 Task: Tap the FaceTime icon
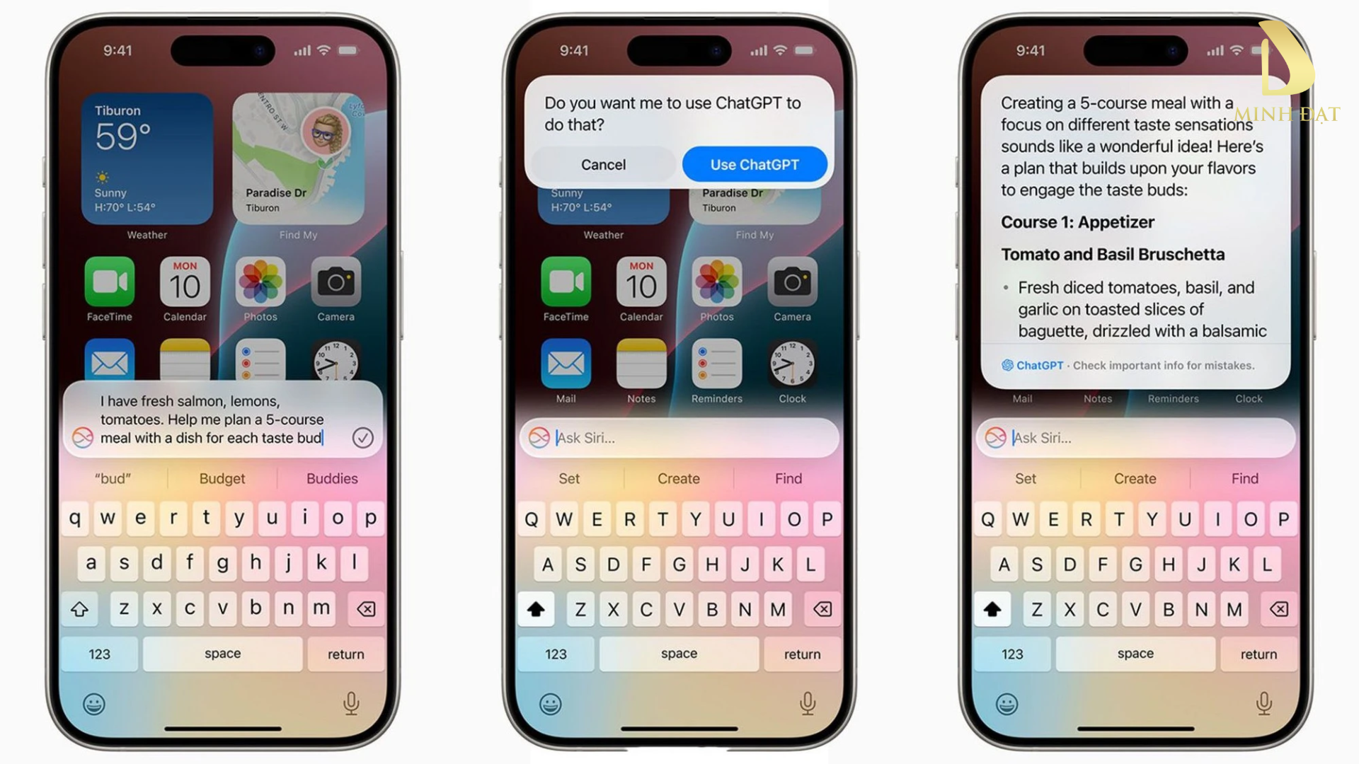(109, 284)
